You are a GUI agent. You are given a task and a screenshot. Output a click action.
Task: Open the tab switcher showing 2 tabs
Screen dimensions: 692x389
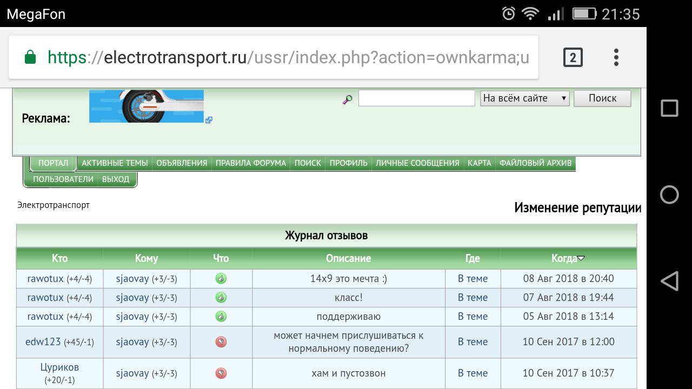point(573,57)
